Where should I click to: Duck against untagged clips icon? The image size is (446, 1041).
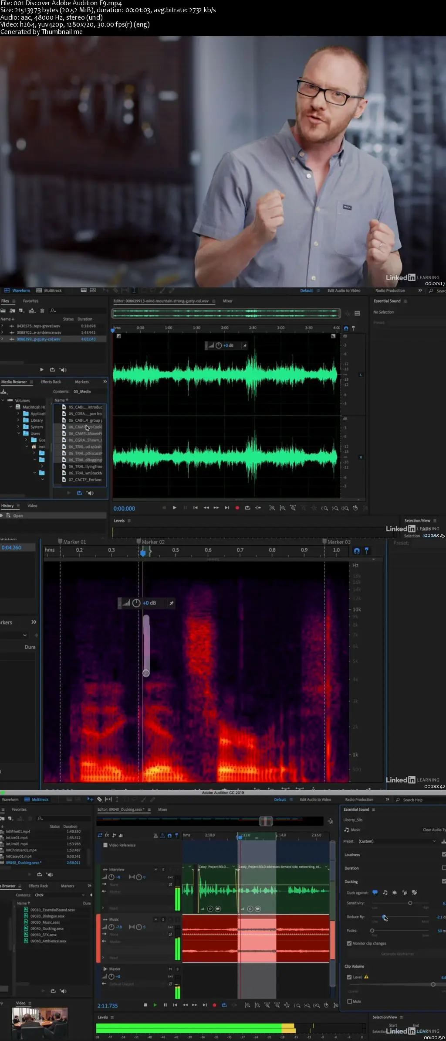point(415,893)
